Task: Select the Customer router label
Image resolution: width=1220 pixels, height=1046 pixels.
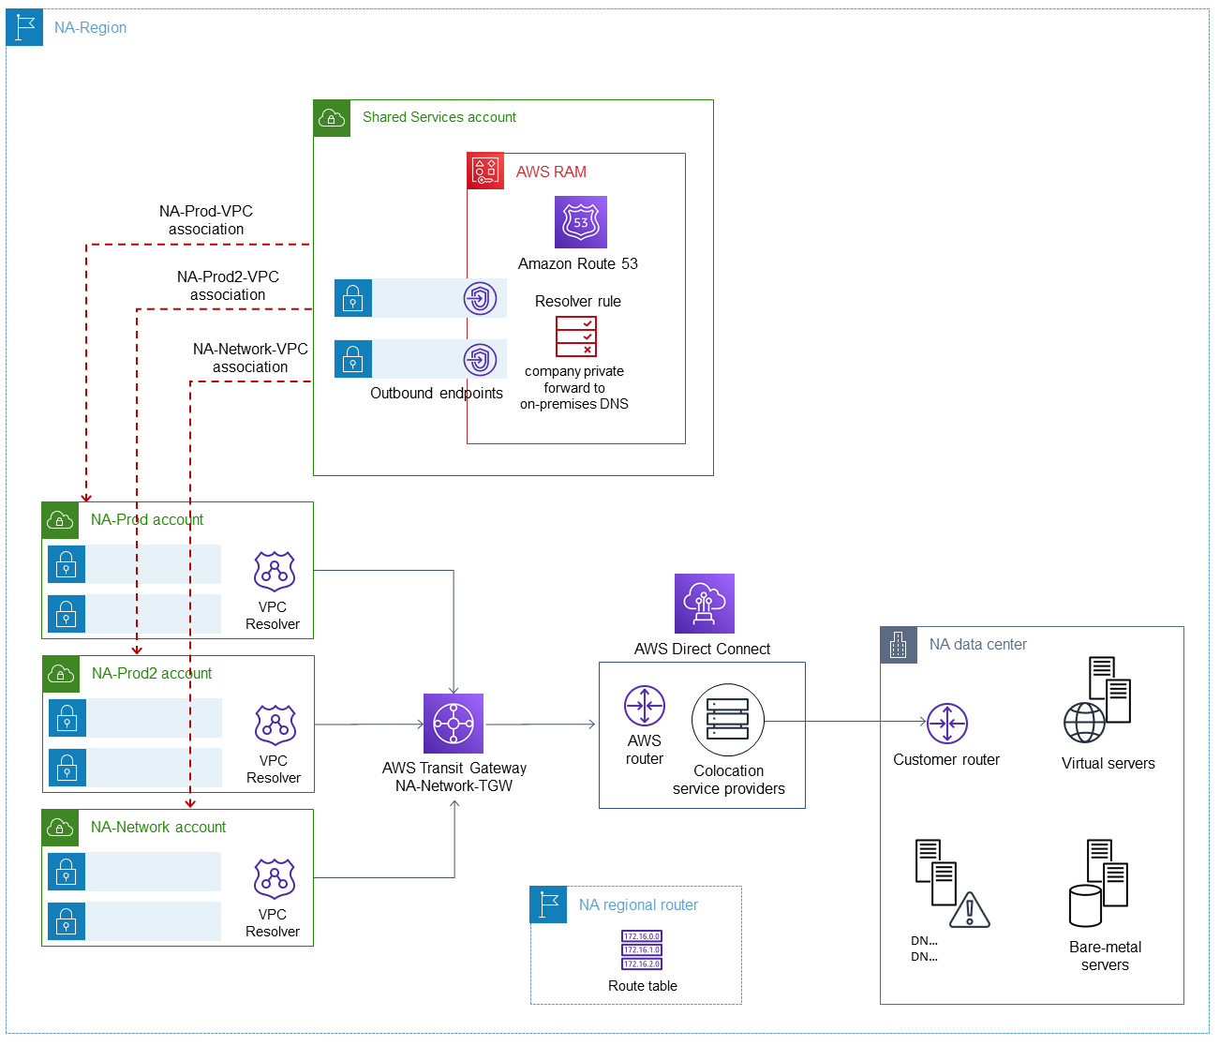Action: tap(946, 760)
